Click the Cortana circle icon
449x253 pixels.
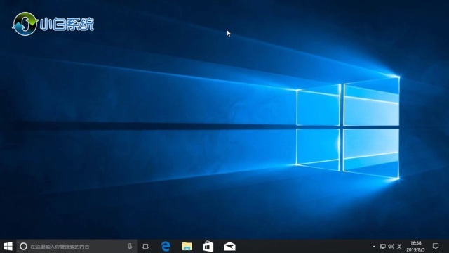tap(23, 246)
